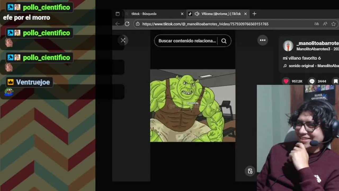The height and width of the screenshot is (191, 339).
Task: Click the TikTok URL in address bar
Action: pos(205,24)
